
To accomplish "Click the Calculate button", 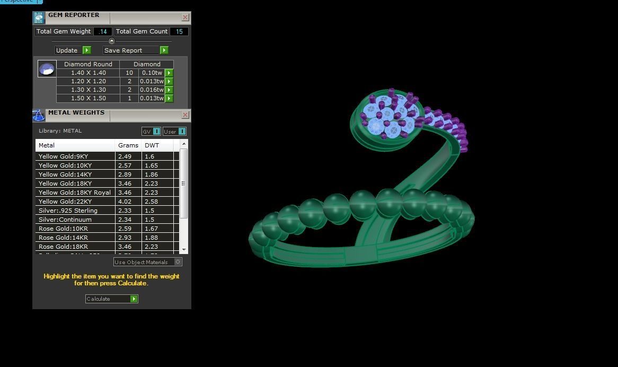I will 111,299.
